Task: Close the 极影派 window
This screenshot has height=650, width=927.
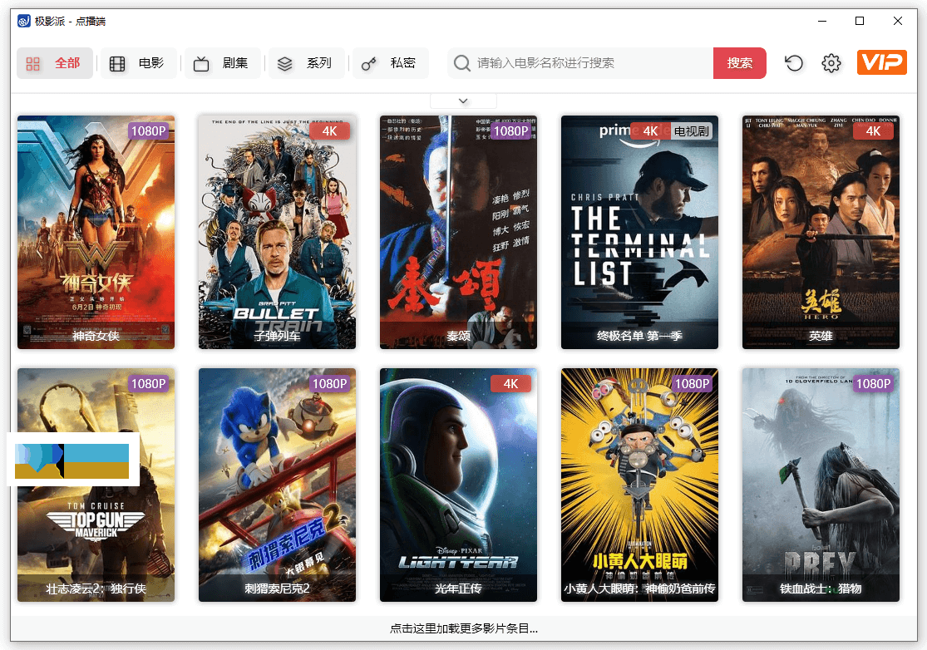Action: pyautogui.click(x=897, y=22)
